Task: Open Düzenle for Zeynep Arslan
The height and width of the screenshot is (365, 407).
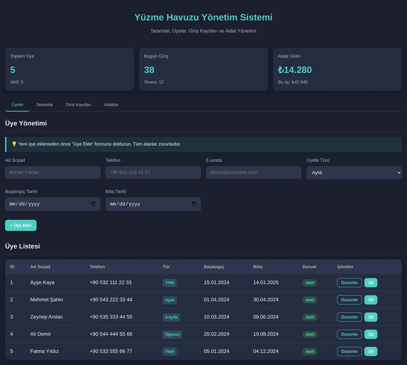Action: [349, 317]
